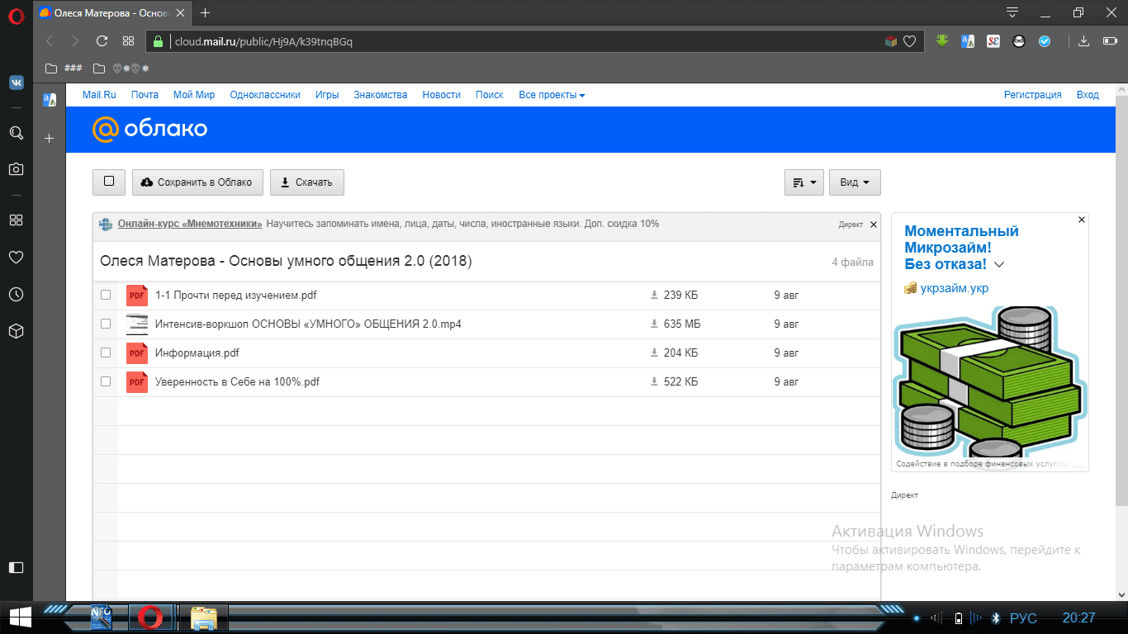Screen dimensions: 1128x634
Task: Close the microloan side advertisement
Action: click(1082, 220)
